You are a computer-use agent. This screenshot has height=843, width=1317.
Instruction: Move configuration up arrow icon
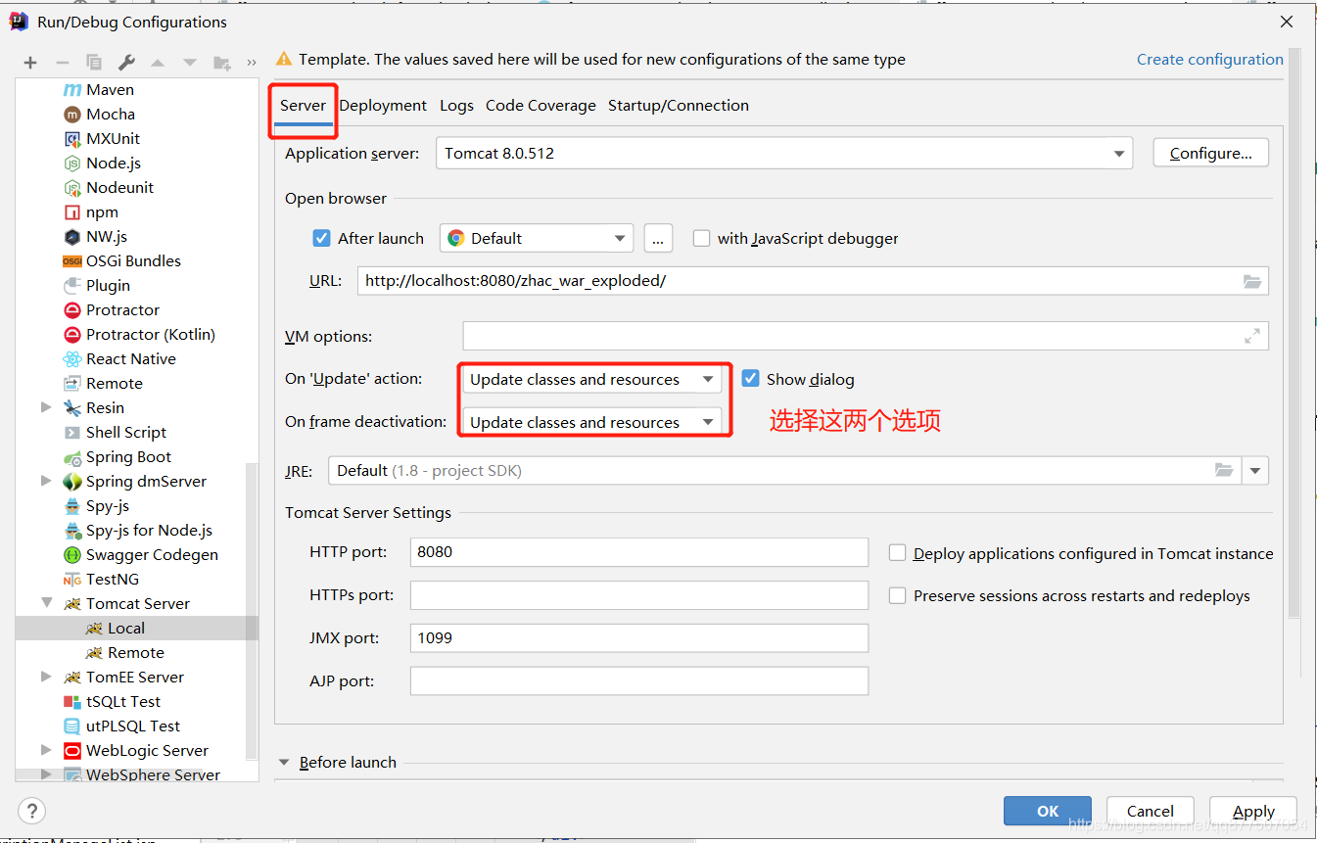point(158,63)
